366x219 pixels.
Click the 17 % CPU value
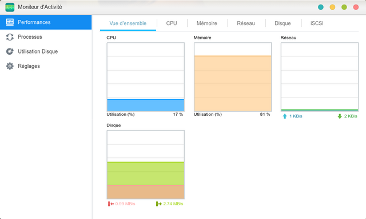178,114
